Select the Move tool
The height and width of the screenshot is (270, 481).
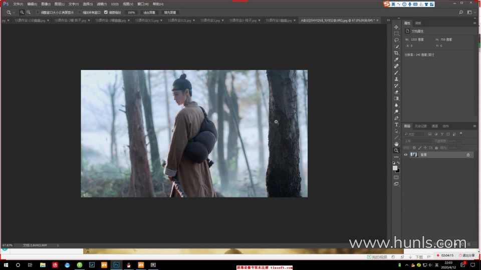click(x=396, y=27)
